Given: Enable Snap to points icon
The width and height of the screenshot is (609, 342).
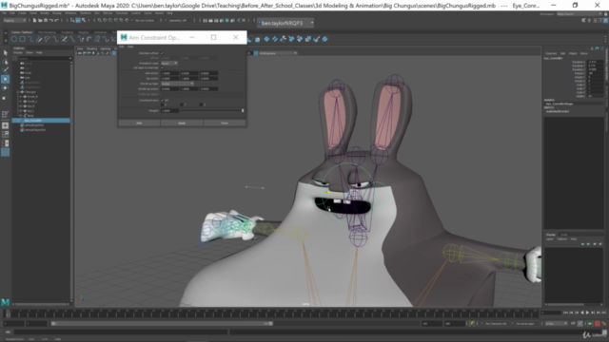Looking at the screenshot, I should click(x=110, y=20).
